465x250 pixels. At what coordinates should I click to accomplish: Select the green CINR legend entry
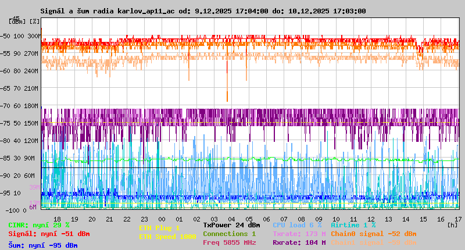[x=39, y=225]
